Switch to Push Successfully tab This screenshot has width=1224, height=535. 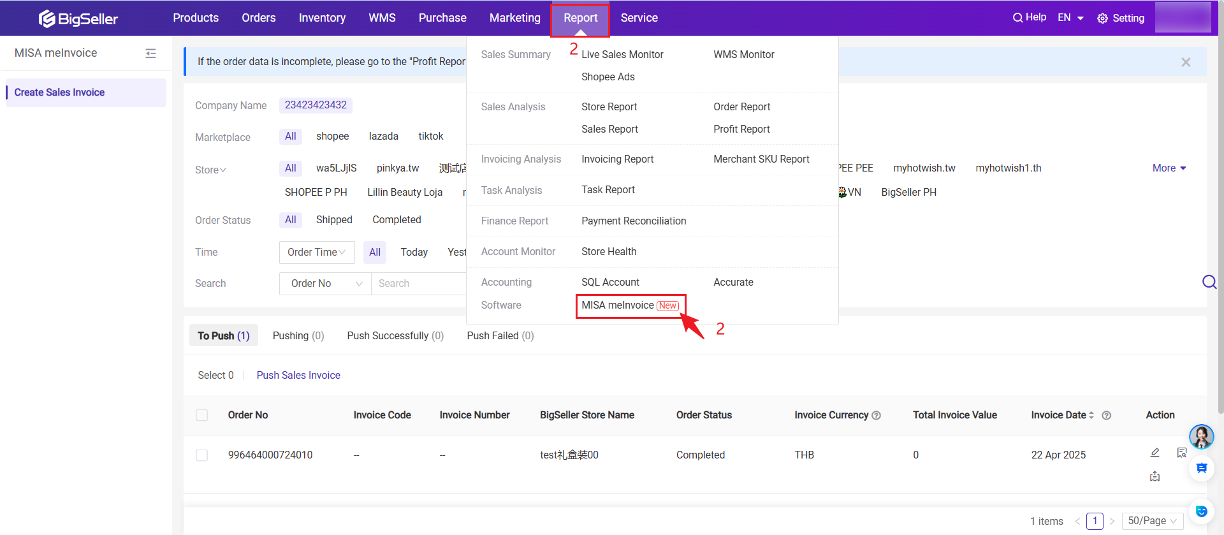click(x=395, y=336)
